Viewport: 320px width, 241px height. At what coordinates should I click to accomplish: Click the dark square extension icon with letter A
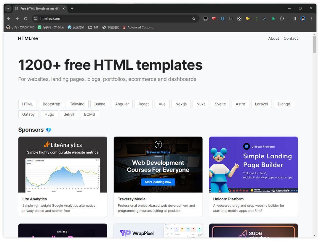231,19
